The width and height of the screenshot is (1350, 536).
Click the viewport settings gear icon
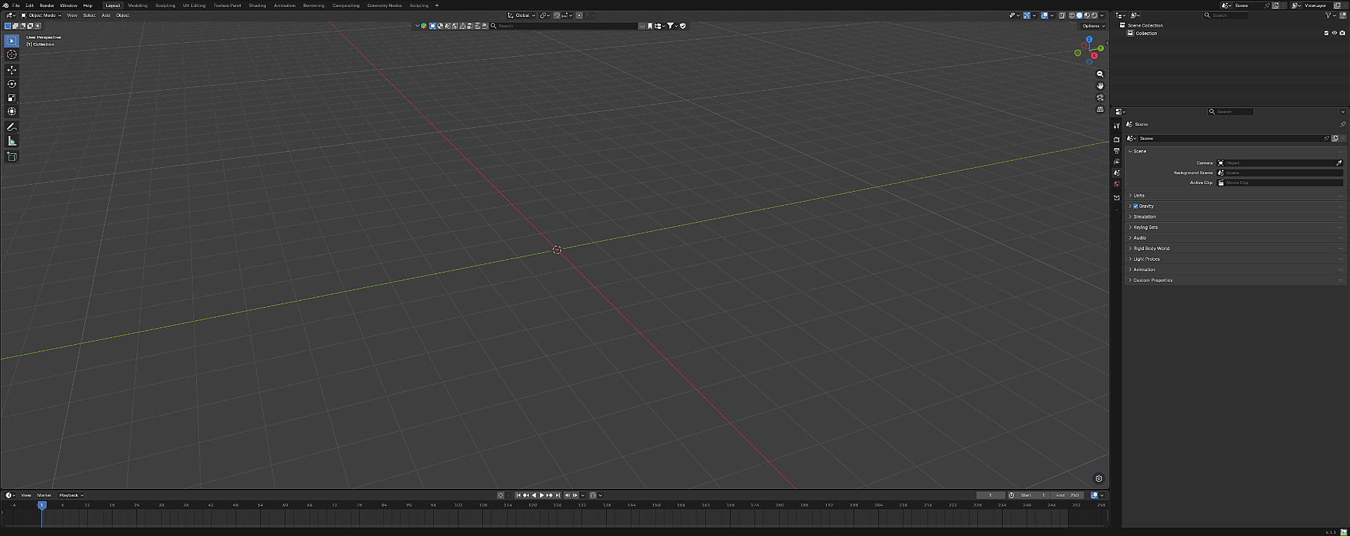[x=1099, y=478]
